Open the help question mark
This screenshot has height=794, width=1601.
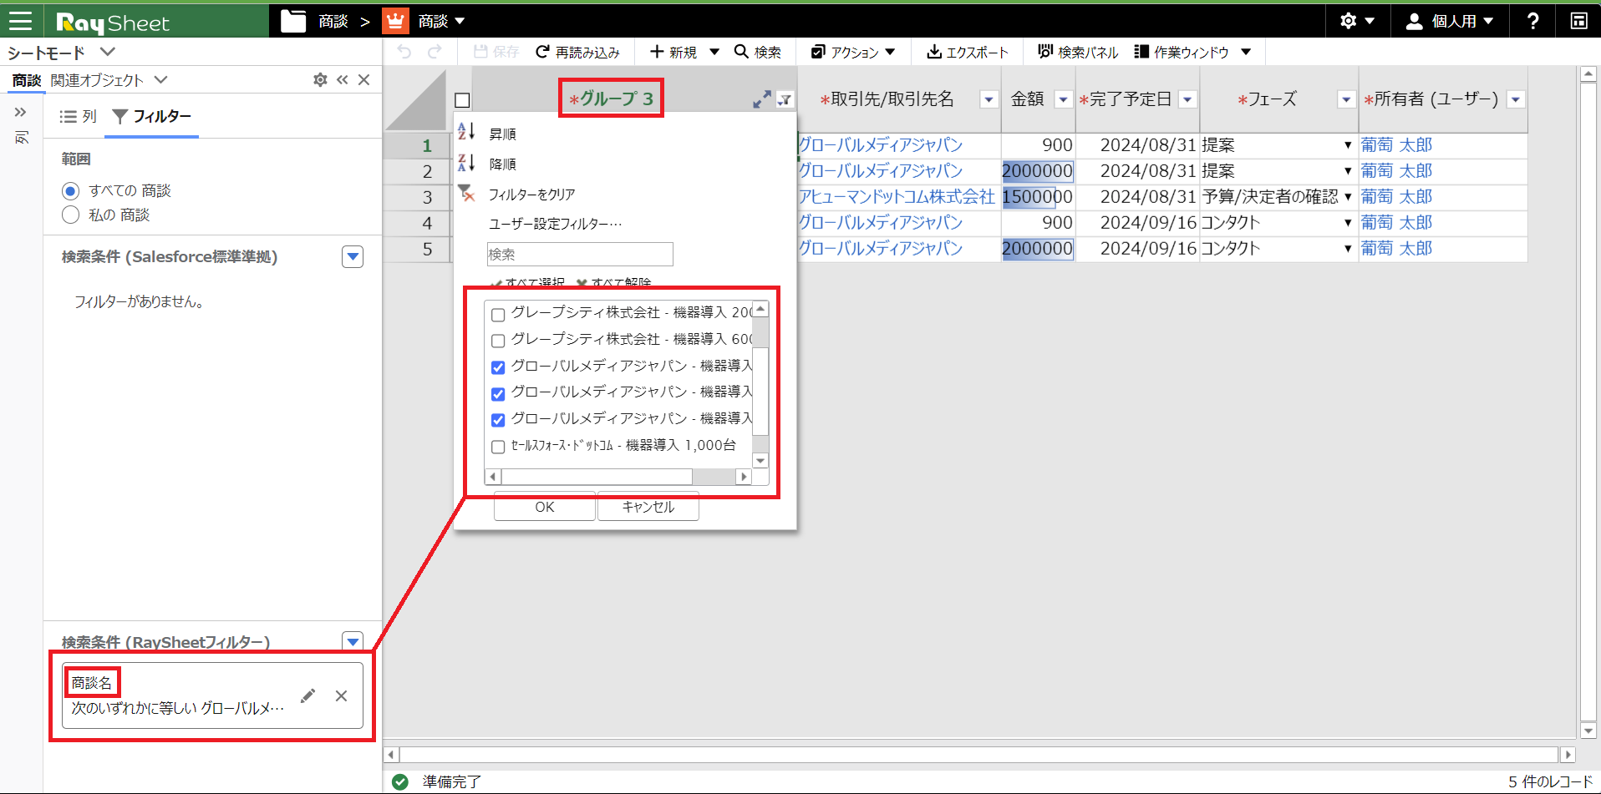[1532, 21]
